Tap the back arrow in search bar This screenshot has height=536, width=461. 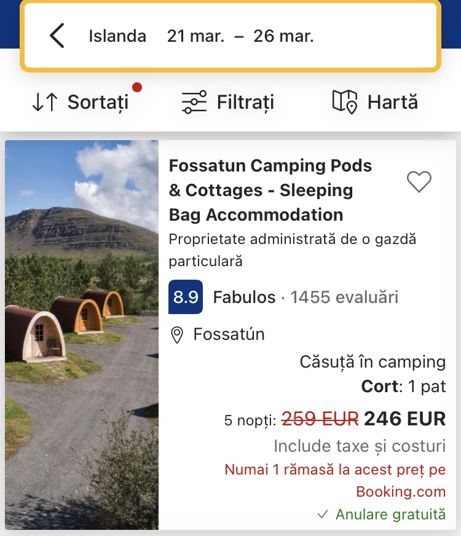coord(57,36)
